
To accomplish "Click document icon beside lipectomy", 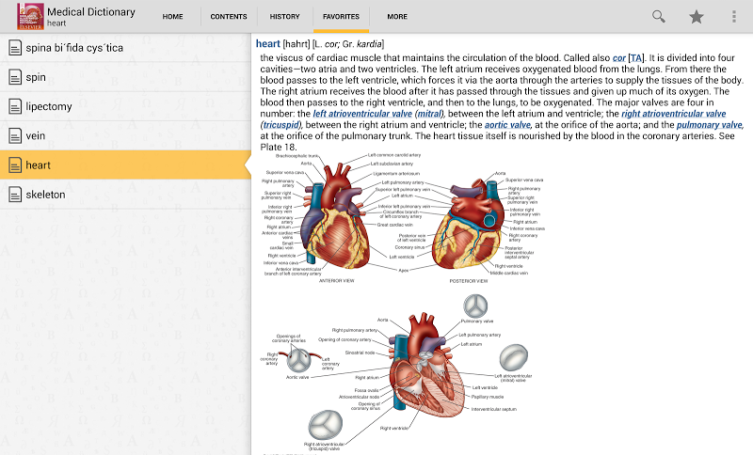I will point(15,106).
